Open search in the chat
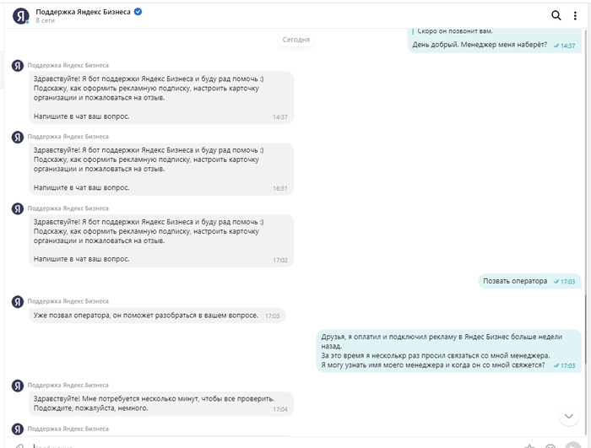591x448 pixels. coord(556,15)
